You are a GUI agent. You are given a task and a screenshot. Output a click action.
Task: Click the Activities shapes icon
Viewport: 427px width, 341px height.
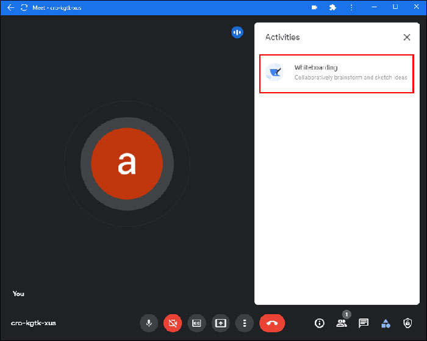386,323
